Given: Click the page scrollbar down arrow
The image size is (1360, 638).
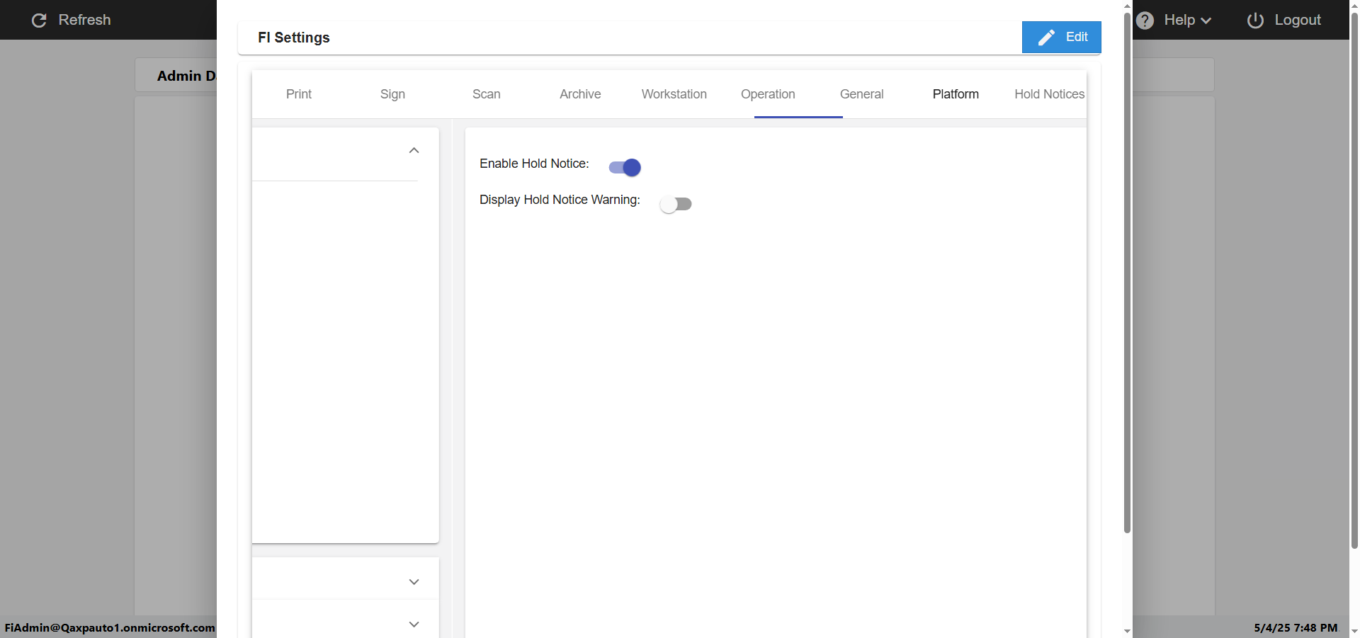Looking at the screenshot, I should [x=1354, y=631].
